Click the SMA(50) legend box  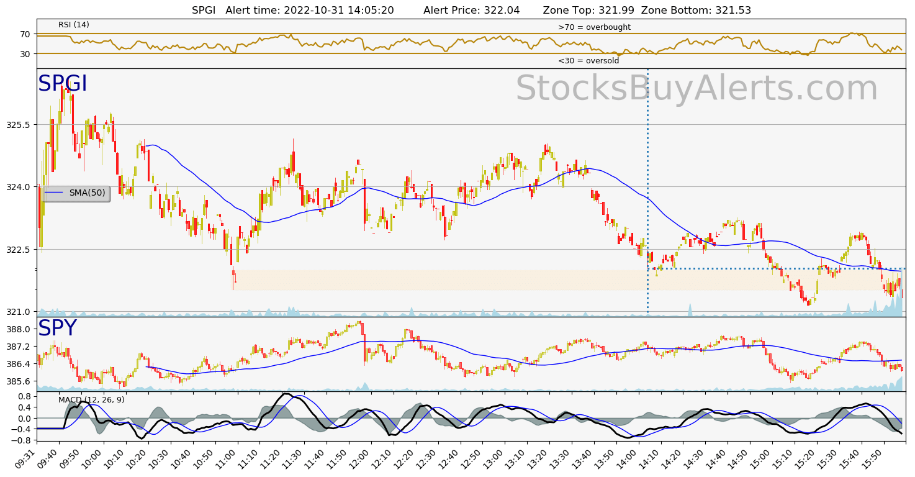pos(75,193)
